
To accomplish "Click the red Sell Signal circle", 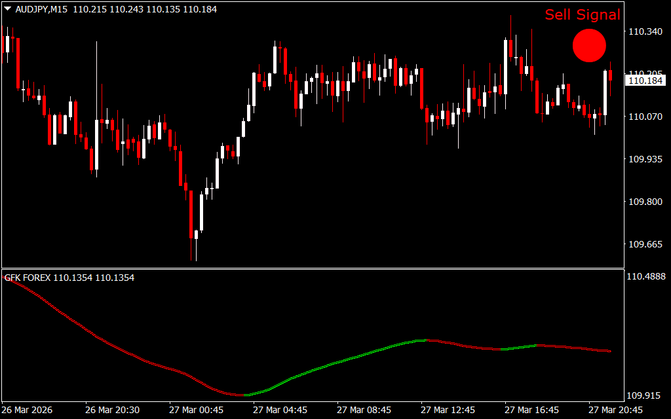I will click(x=589, y=46).
